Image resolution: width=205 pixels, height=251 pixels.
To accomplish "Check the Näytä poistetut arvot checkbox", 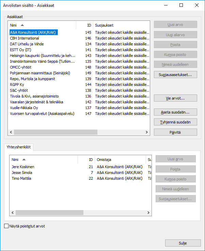I will point(6,226).
